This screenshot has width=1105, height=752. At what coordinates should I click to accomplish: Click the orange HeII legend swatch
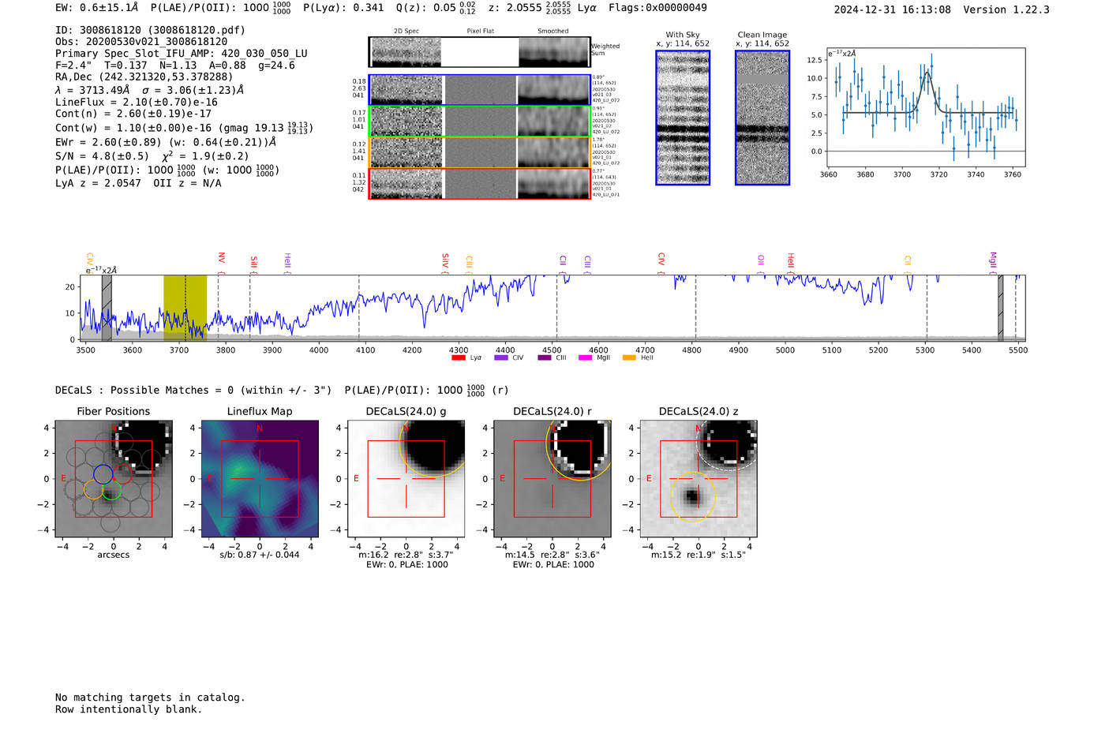tap(629, 358)
